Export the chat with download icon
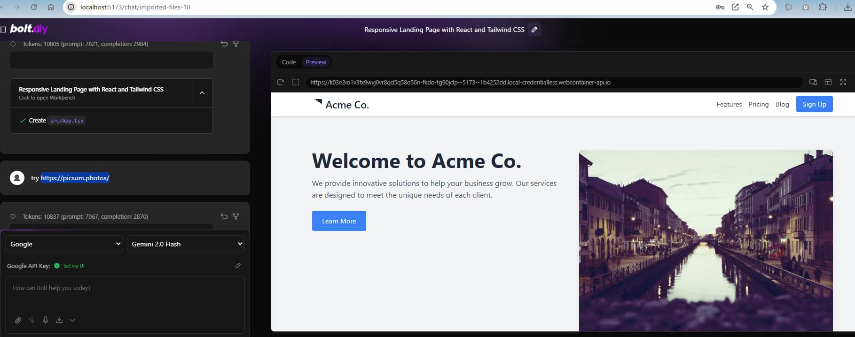Image resolution: width=855 pixels, height=337 pixels. (59, 320)
